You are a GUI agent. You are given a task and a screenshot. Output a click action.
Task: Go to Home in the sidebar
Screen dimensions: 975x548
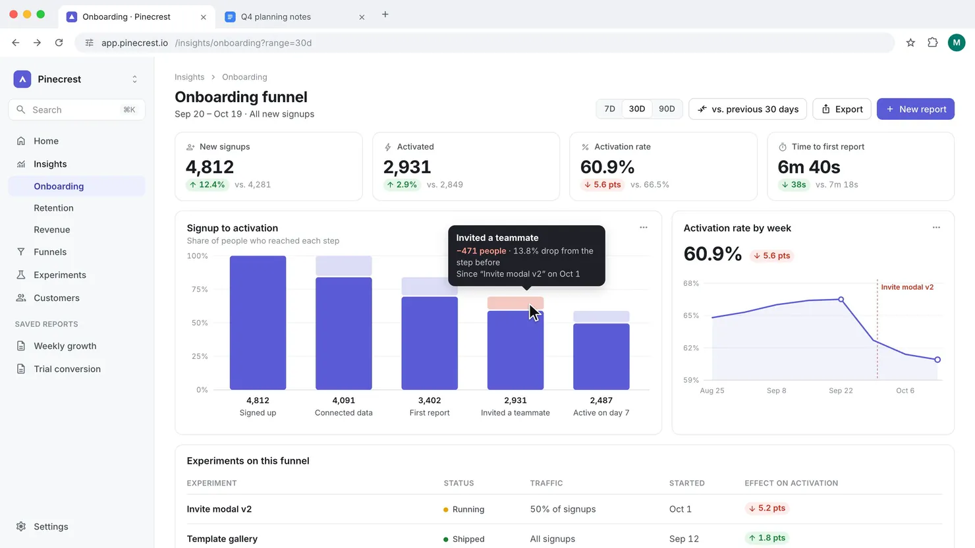(77, 141)
